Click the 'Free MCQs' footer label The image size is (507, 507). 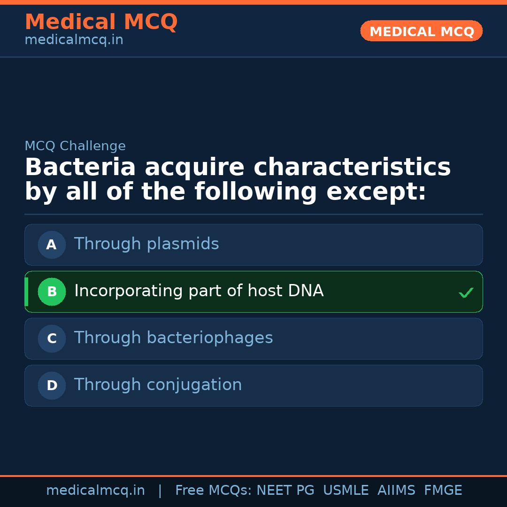[214, 491]
